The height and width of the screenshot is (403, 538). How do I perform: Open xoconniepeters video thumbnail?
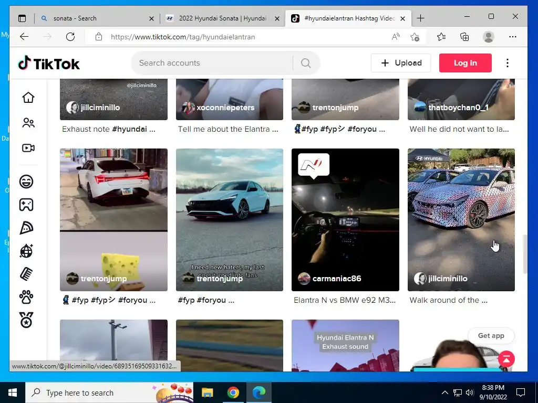(x=230, y=99)
